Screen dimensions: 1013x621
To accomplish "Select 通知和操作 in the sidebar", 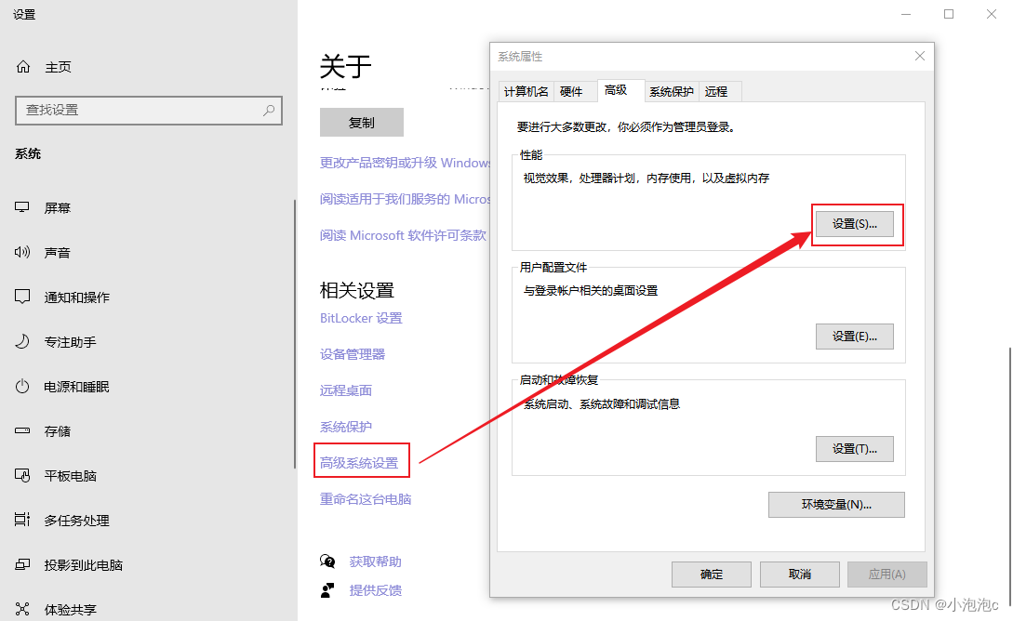I will pyautogui.click(x=77, y=297).
